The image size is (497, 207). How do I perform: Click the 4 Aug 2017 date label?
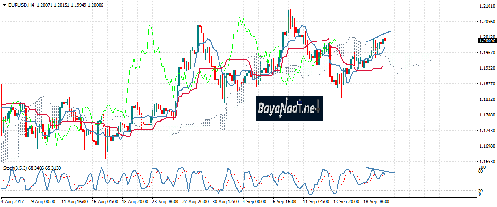tap(13, 202)
